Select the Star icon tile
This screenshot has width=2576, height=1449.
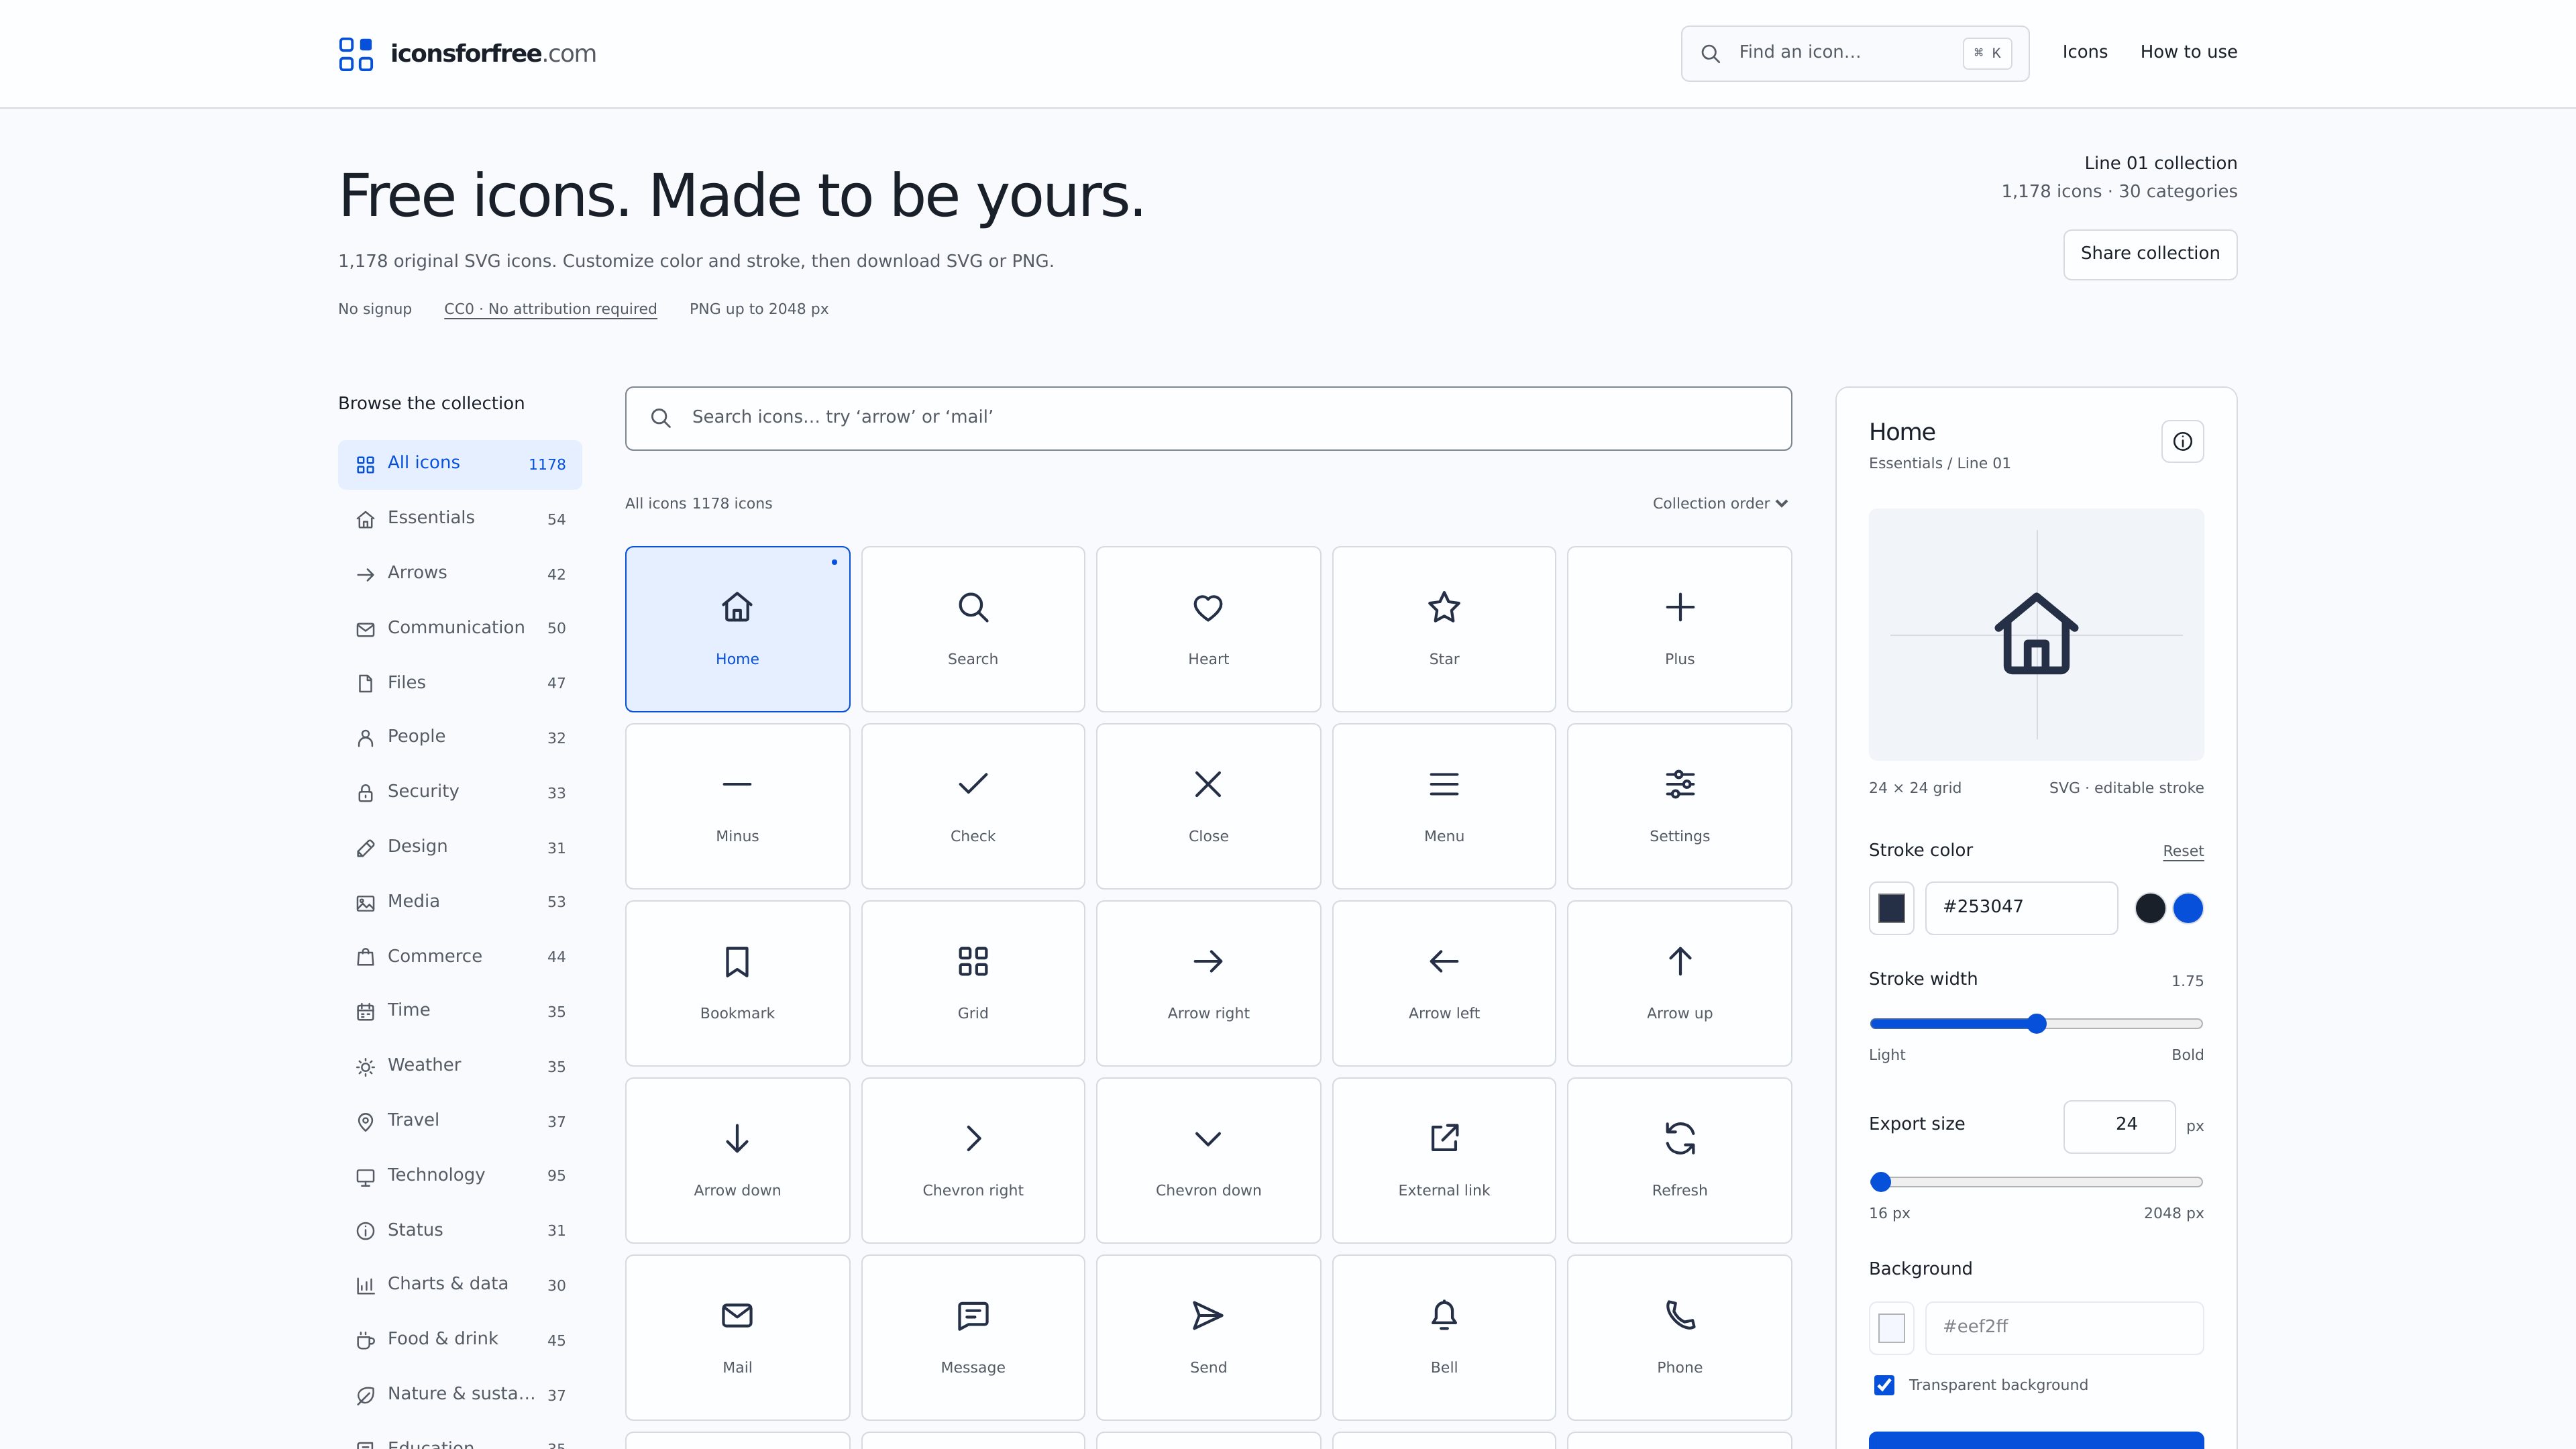coord(1444,629)
